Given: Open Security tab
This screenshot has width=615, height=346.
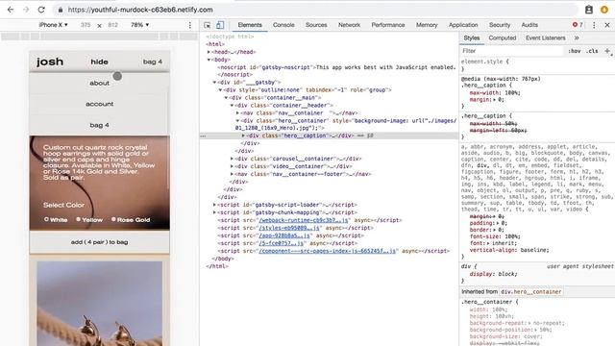Looking at the screenshot, I should pos(500,25).
